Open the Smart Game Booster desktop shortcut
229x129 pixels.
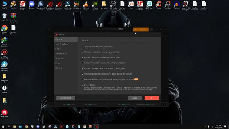[x=50, y=6]
